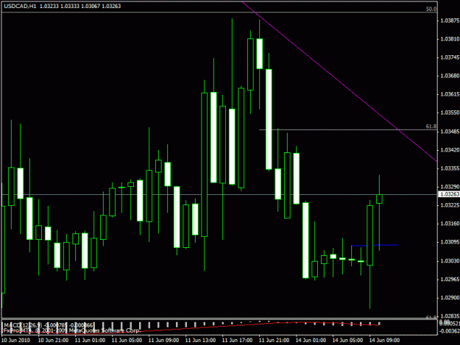
Task: Click the 1.03420 price axis label
Action: click(x=450, y=150)
